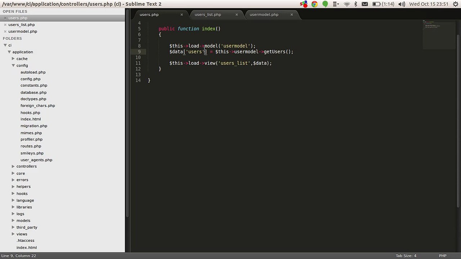This screenshot has height=259, width=461.
Task: Expand the libraries folder
Action: (x=13, y=207)
